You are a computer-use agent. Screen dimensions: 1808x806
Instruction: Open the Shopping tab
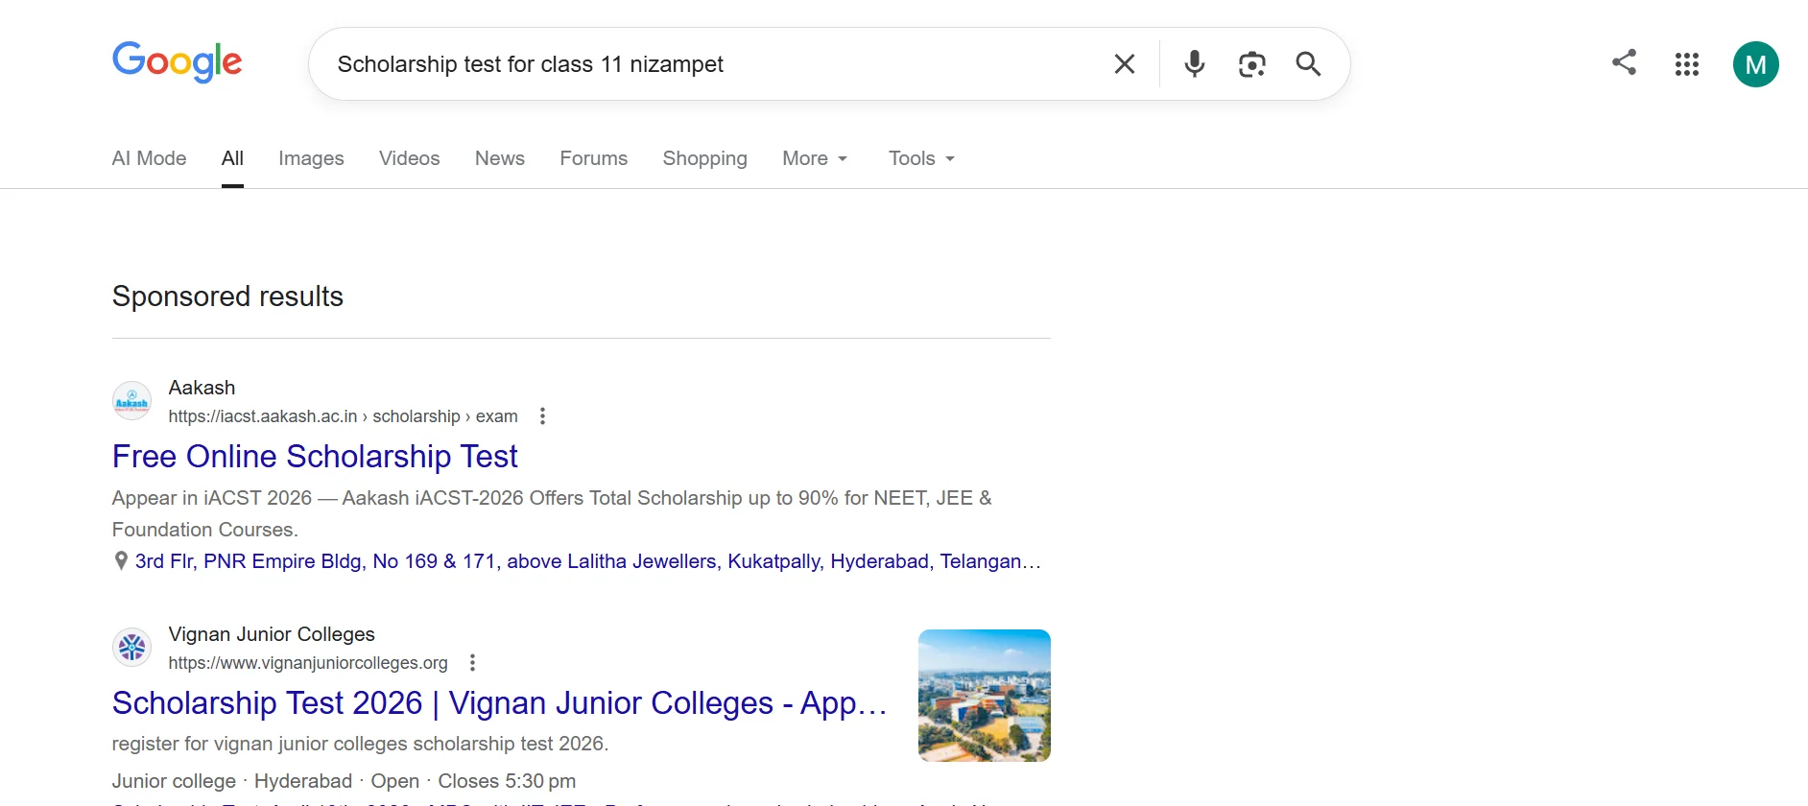(705, 158)
